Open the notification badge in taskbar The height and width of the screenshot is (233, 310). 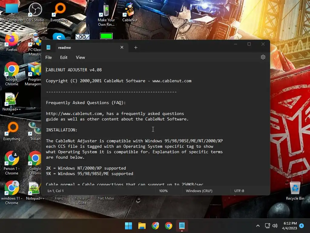point(302,226)
